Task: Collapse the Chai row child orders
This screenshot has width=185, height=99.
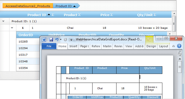Action: pyautogui.click(x=12, y=28)
